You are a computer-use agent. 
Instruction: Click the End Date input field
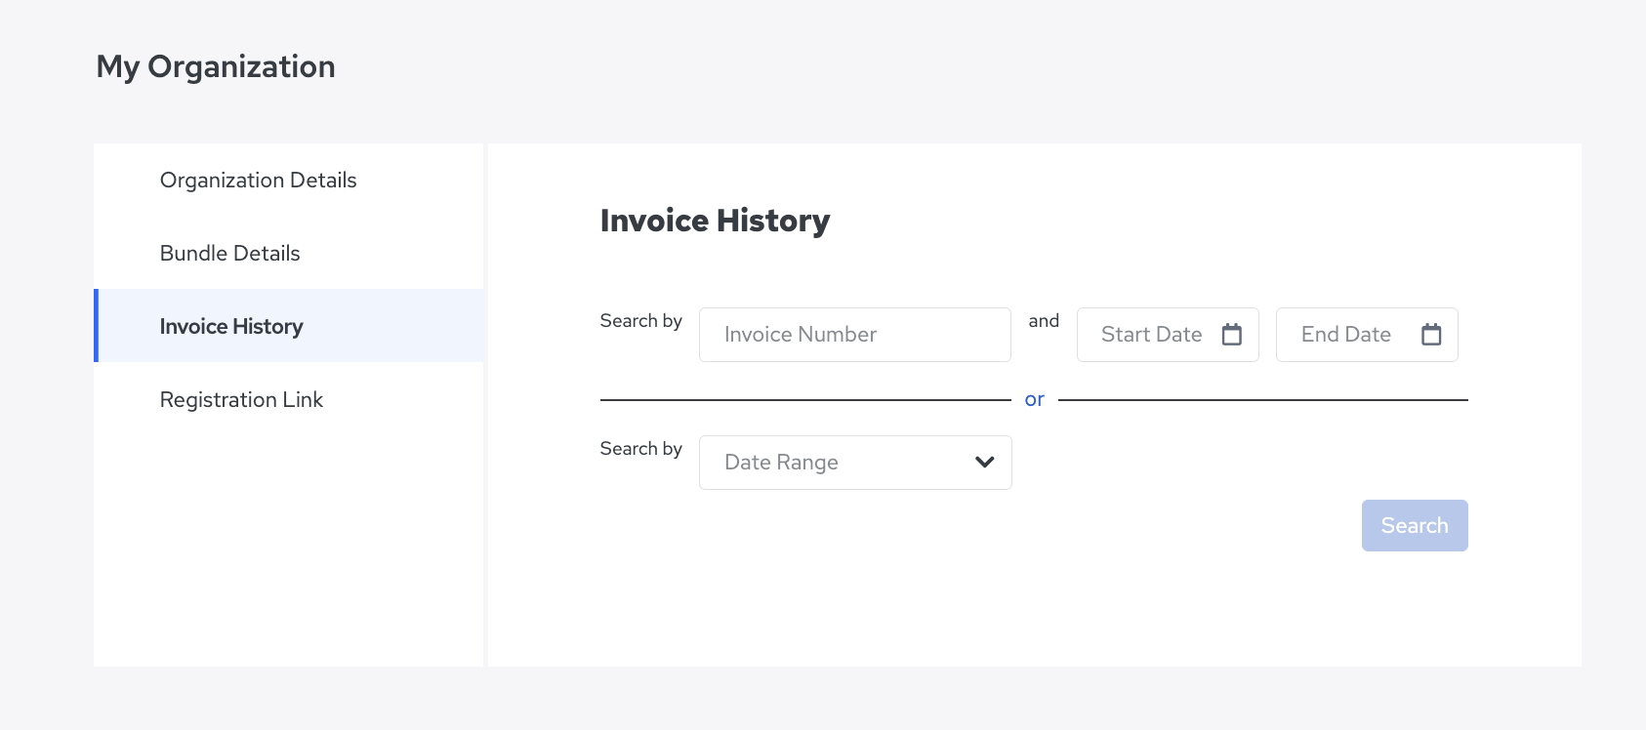(x=1367, y=335)
